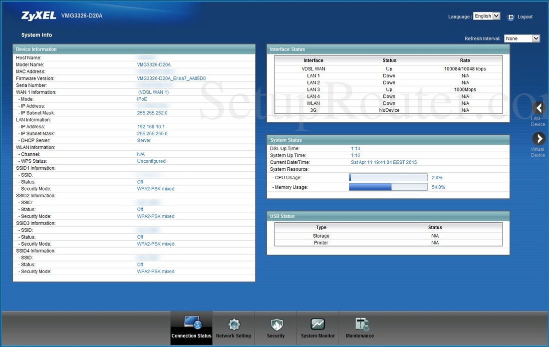Click the LAN Device left arrow icon
The height and width of the screenshot is (347, 549).
click(539, 108)
